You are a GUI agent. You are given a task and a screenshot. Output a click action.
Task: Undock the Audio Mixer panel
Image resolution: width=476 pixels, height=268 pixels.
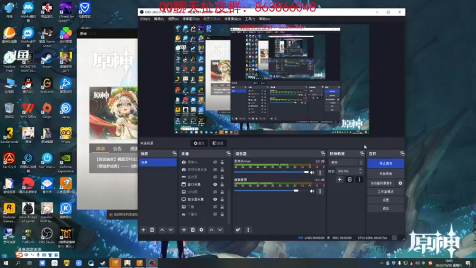point(322,154)
